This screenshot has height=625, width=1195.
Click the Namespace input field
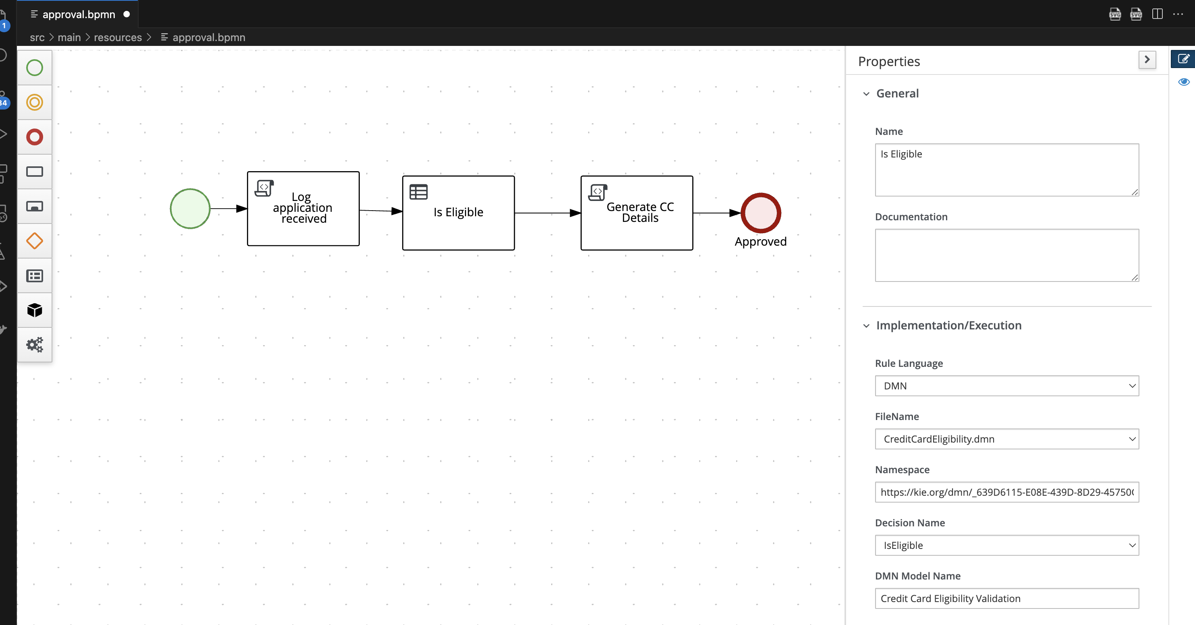coord(1007,492)
